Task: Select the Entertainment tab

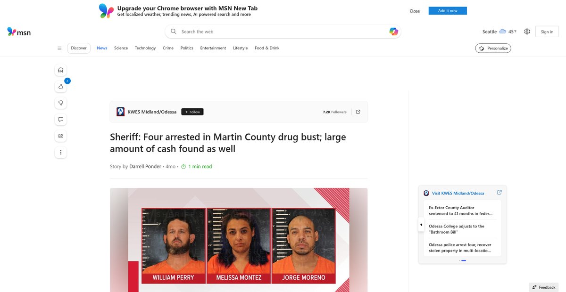Action: 213,48
